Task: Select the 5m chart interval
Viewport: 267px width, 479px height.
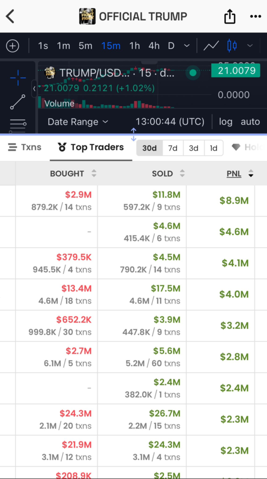Action: (x=85, y=46)
